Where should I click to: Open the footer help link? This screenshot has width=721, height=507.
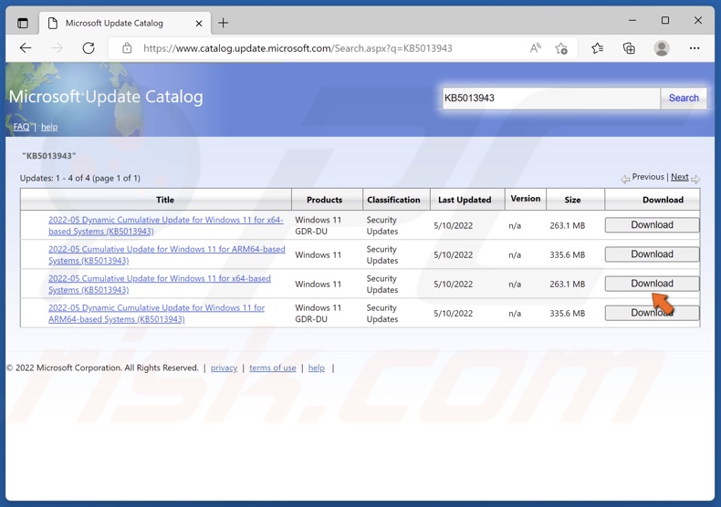point(317,367)
